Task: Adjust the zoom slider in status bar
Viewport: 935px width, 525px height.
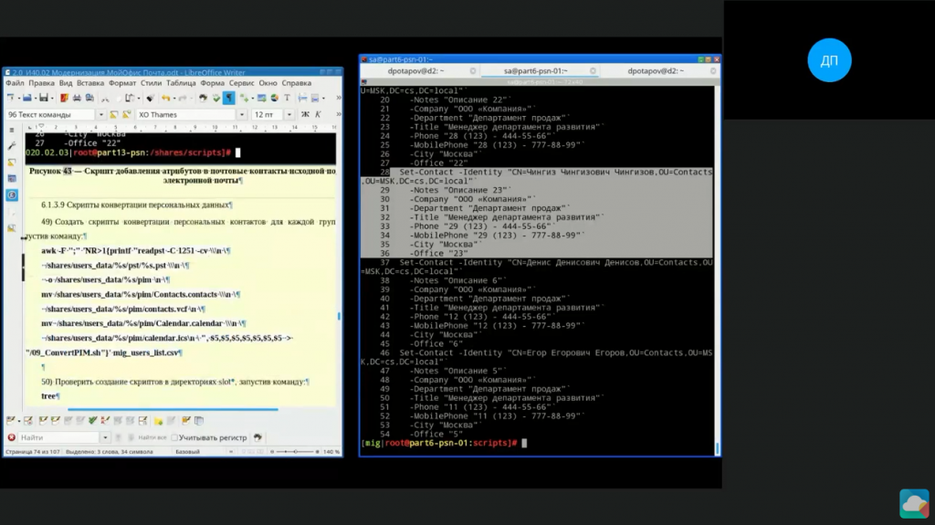Action: 295,452
